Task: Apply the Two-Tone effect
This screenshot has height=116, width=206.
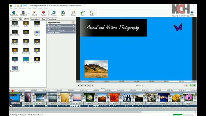Action: click(26, 60)
